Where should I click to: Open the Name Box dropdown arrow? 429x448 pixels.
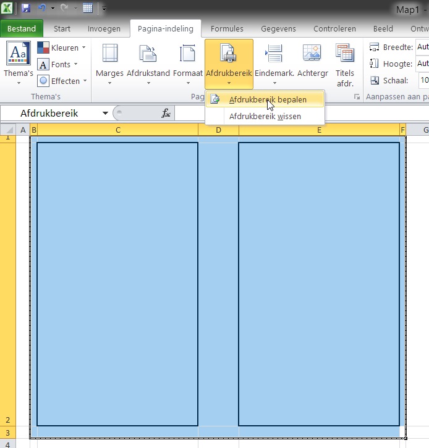[x=105, y=113]
